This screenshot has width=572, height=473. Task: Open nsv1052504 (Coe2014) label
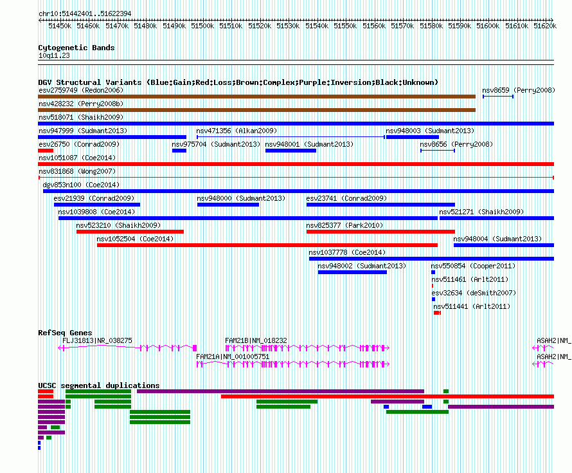click(135, 239)
